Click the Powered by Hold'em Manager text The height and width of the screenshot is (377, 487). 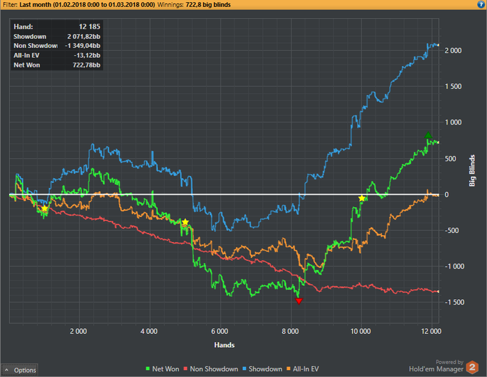tap(436, 366)
